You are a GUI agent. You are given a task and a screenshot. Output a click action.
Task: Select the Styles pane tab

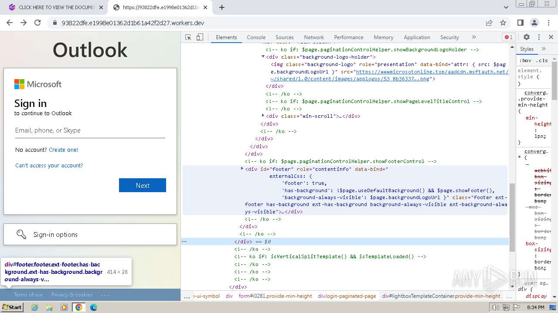pos(527,49)
